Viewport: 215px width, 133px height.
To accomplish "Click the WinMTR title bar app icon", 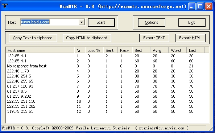I will coord(4,6).
